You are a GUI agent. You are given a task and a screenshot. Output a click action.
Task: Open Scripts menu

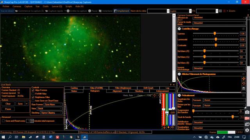point(69,6)
